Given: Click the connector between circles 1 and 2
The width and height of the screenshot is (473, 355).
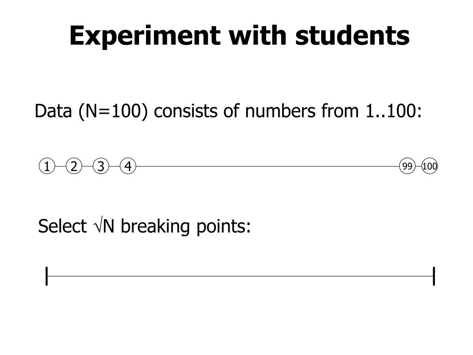Looking at the screenshot, I should pos(61,166).
